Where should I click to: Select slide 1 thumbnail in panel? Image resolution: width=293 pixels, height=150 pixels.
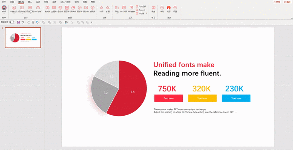pos(23,38)
